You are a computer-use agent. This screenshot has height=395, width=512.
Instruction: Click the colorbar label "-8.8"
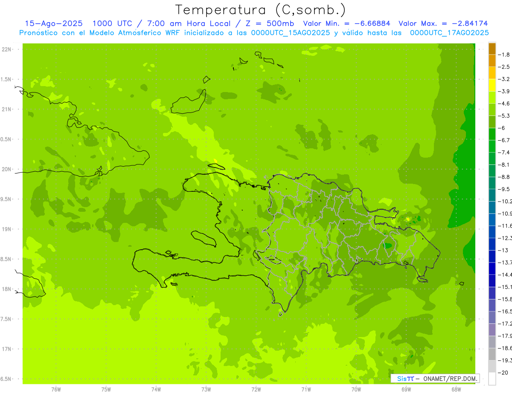point(504,177)
